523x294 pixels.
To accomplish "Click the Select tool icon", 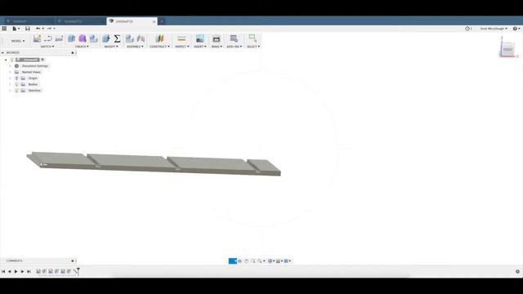I will click(x=253, y=38).
